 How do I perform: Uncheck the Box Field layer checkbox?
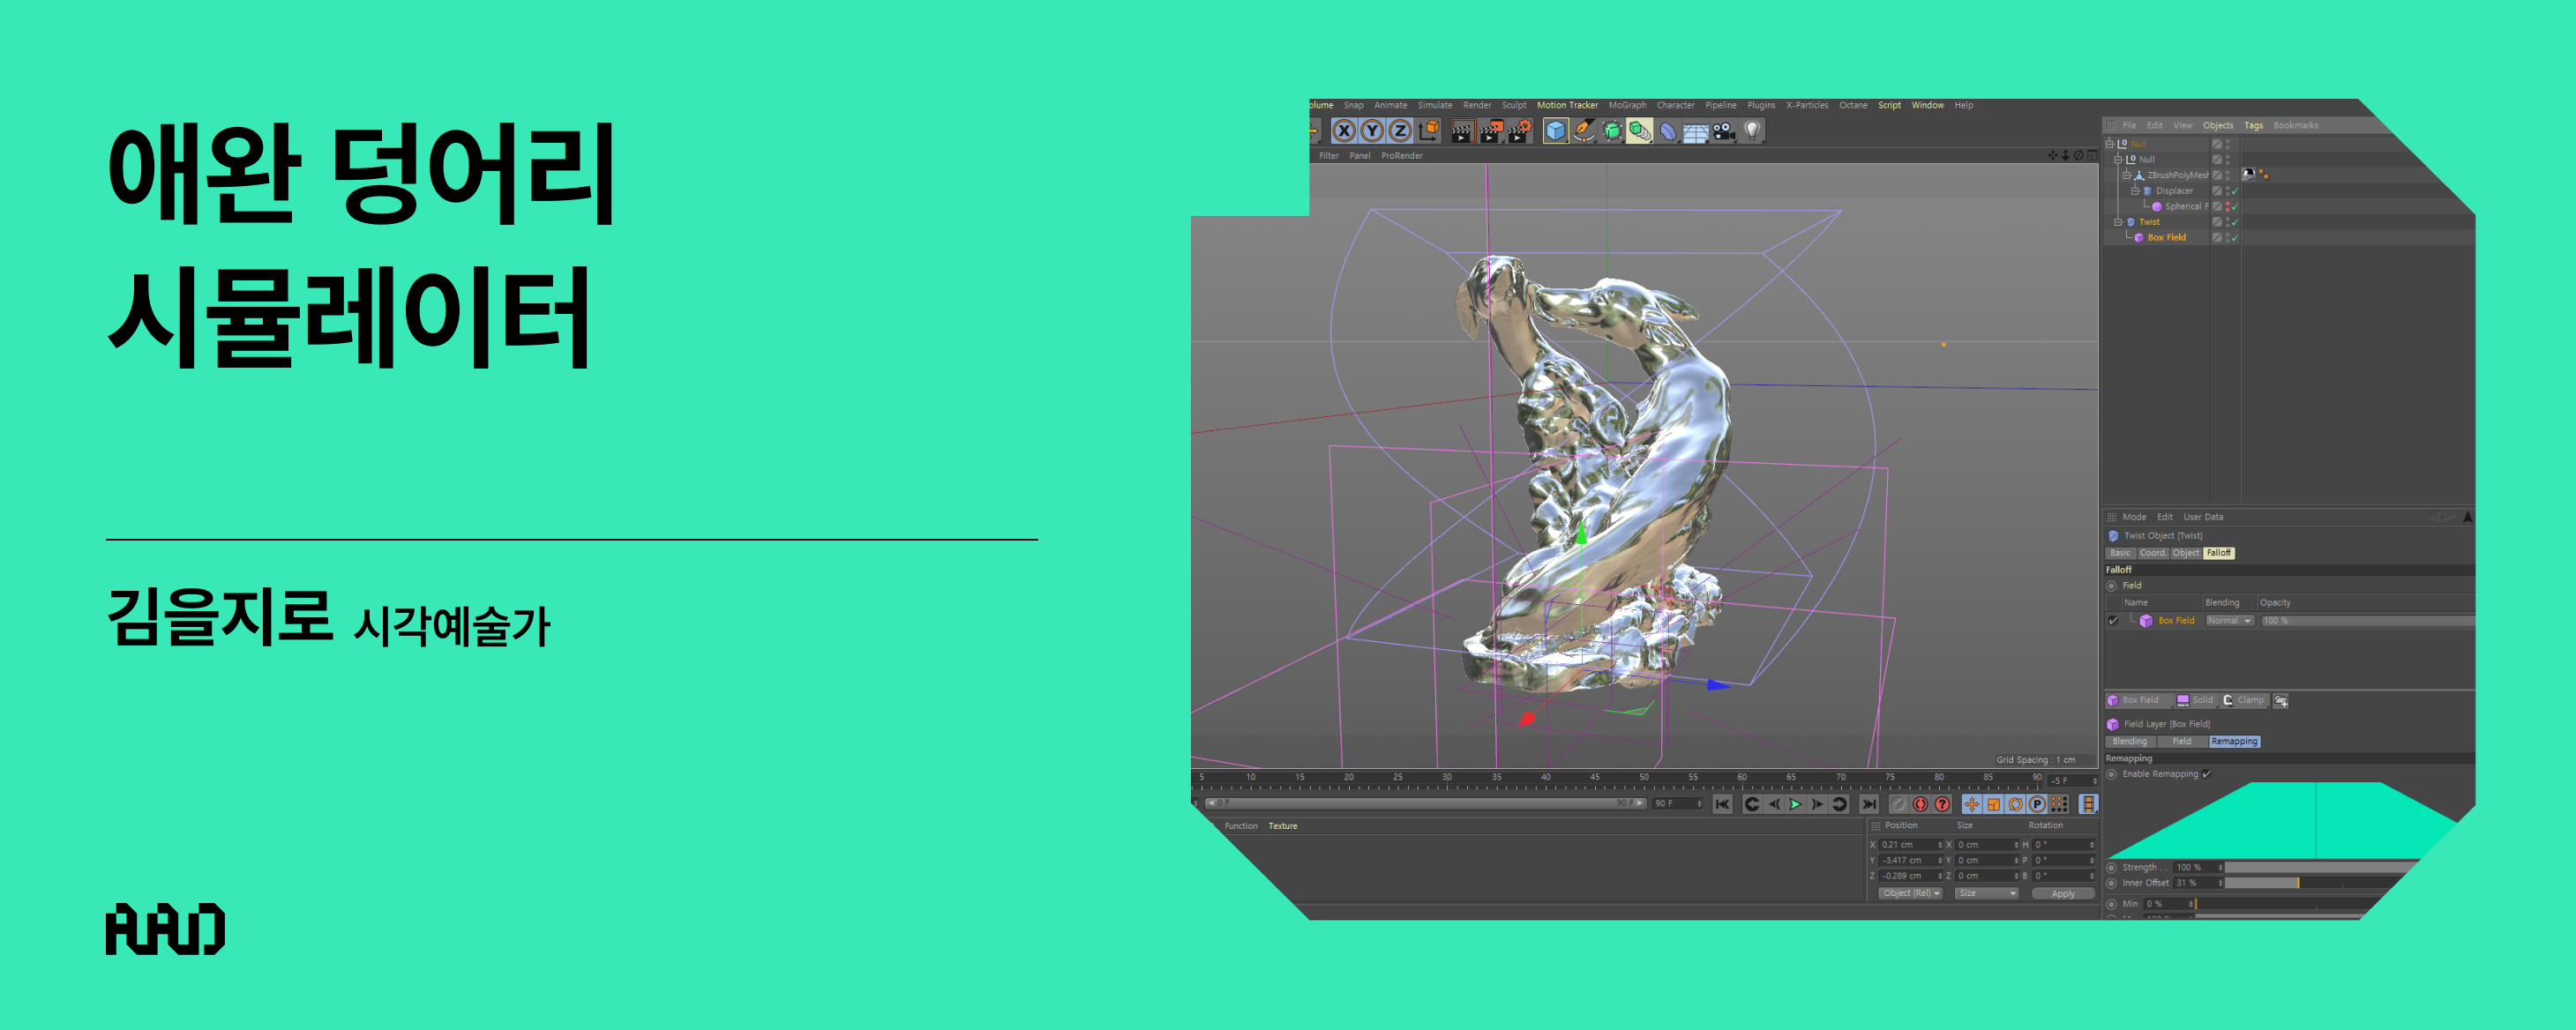click(x=2113, y=621)
